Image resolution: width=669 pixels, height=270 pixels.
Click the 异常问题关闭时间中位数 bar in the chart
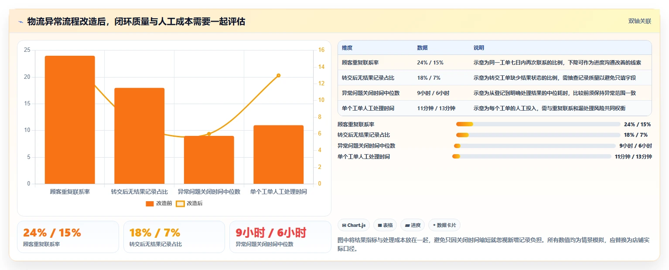pyautogui.click(x=209, y=160)
